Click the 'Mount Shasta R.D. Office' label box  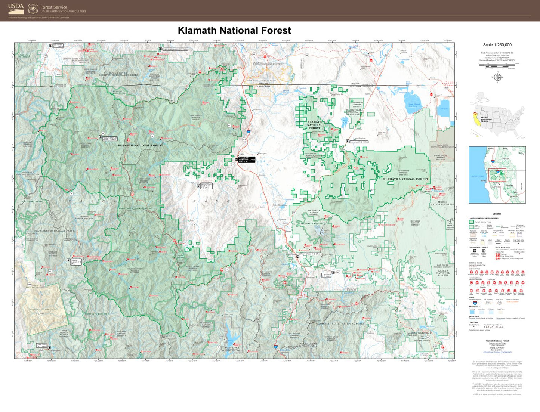point(310,254)
